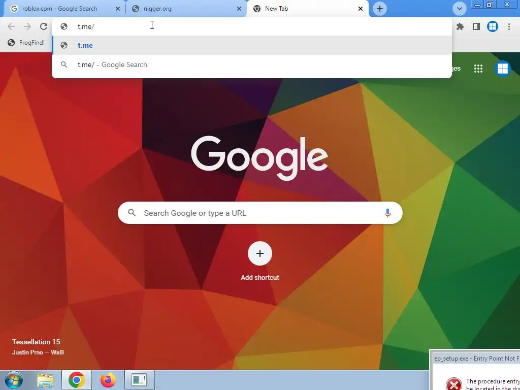Open a new tab with plus button

click(380, 9)
